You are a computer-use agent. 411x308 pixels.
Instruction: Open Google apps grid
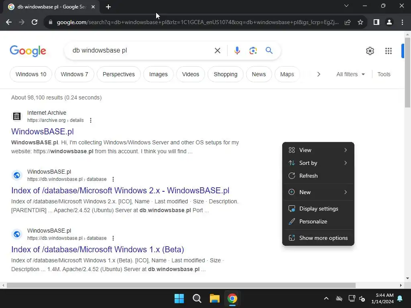[x=389, y=51]
